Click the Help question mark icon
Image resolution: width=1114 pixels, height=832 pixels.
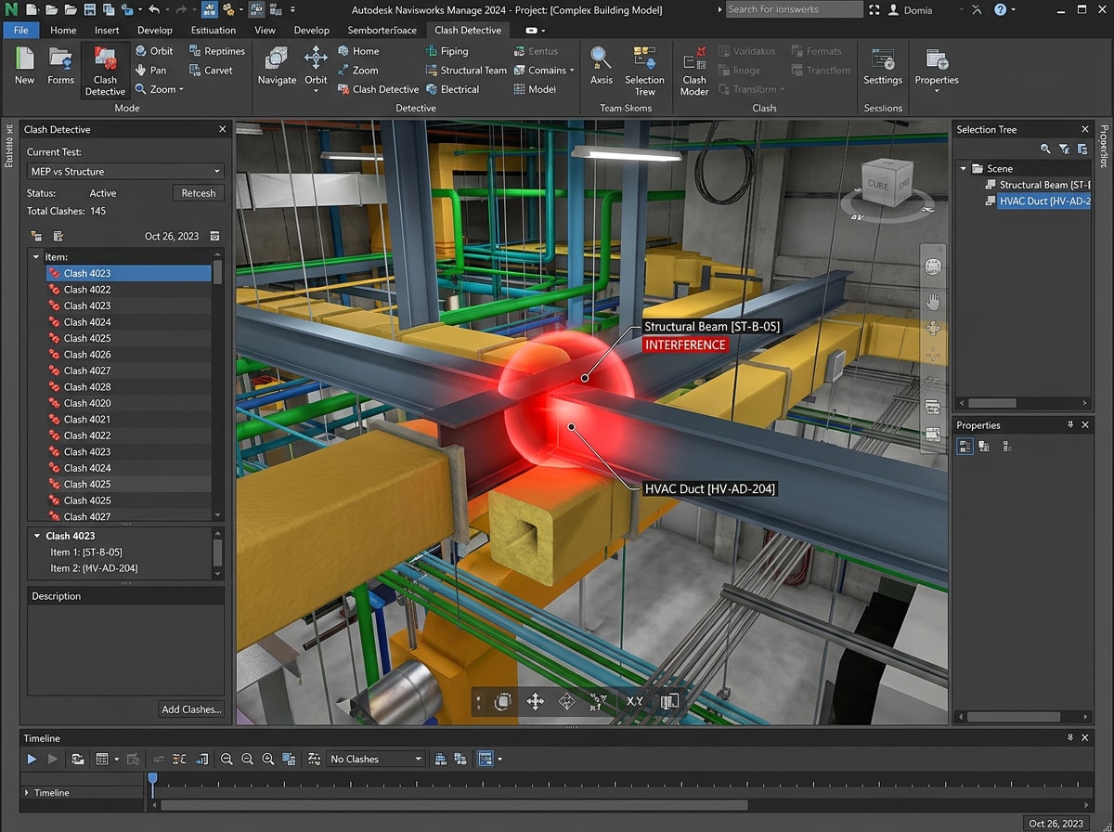[x=1000, y=9]
